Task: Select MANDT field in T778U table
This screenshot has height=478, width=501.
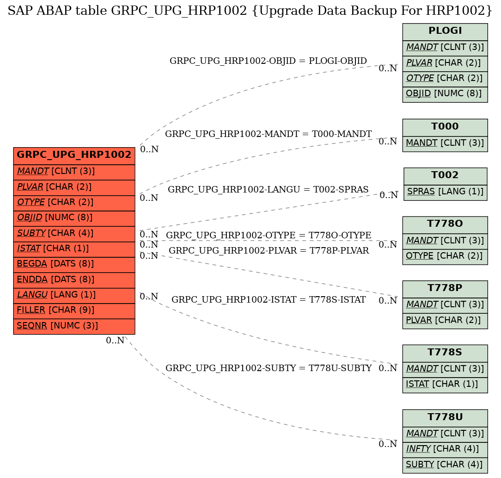Action: coord(445,434)
